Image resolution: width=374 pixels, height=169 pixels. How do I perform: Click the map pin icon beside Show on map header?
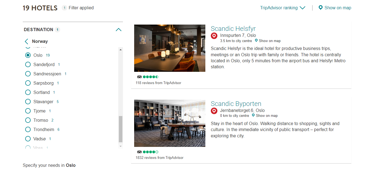(x=321, y=8)
